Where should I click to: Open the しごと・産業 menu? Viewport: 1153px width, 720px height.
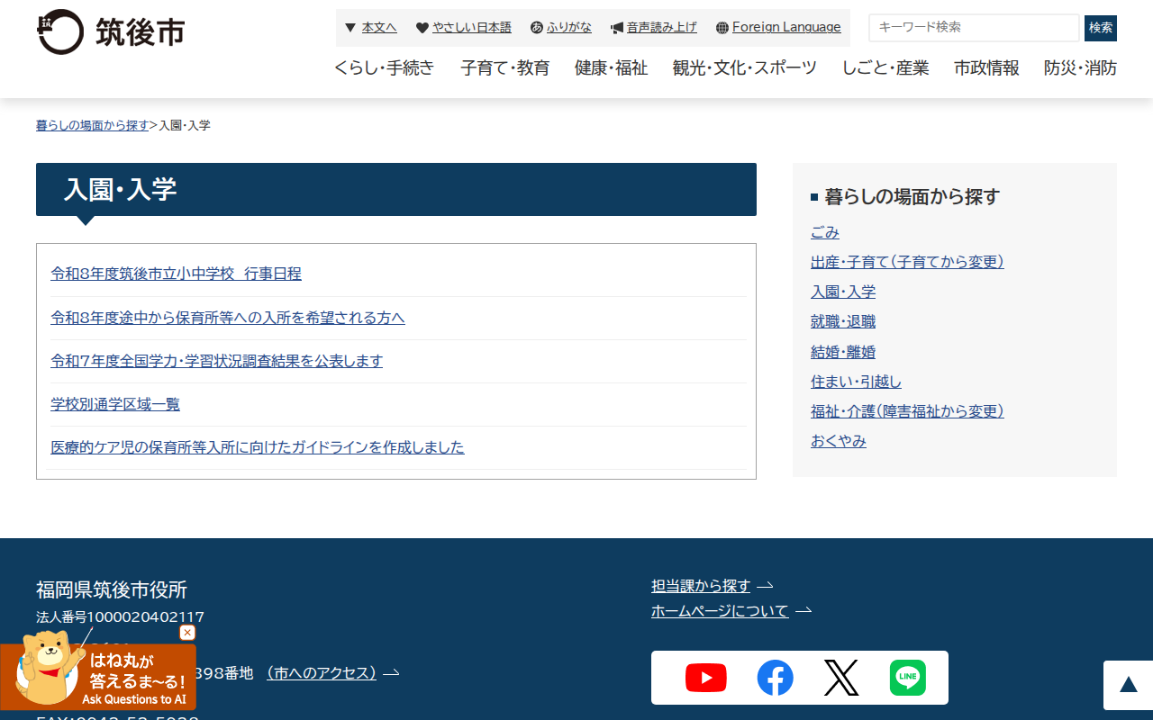point(885,67)
